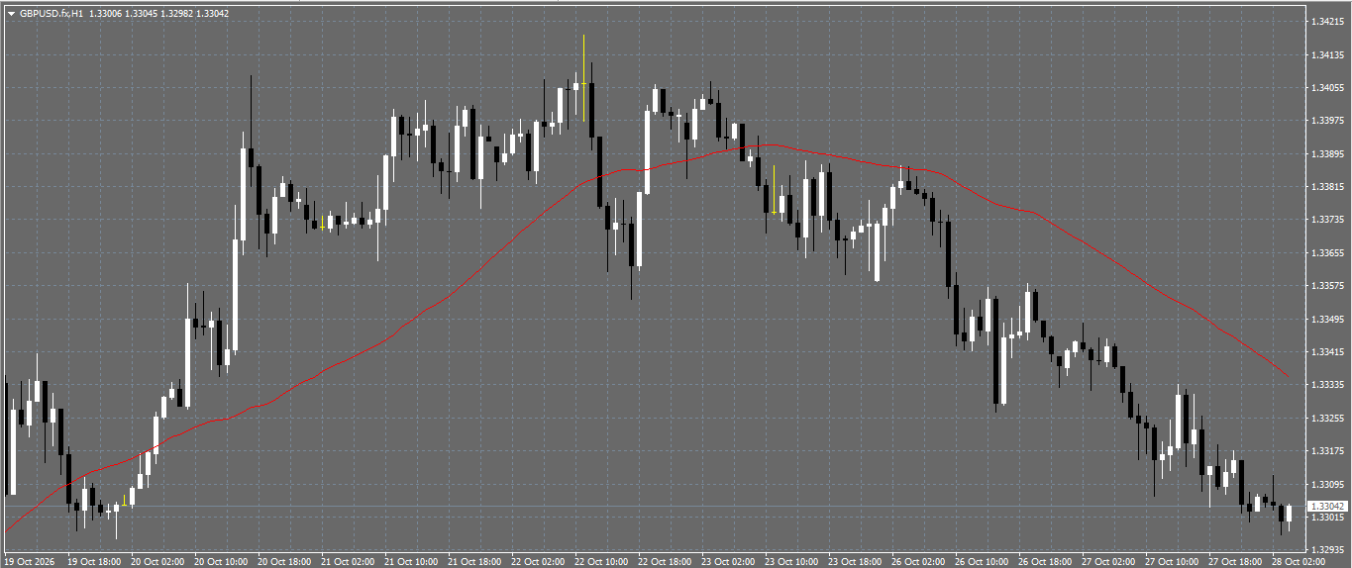Screen dimensions: 1352x568
Task: Click the 1.33095 price scale label
Action: (x=1326, y=485)
